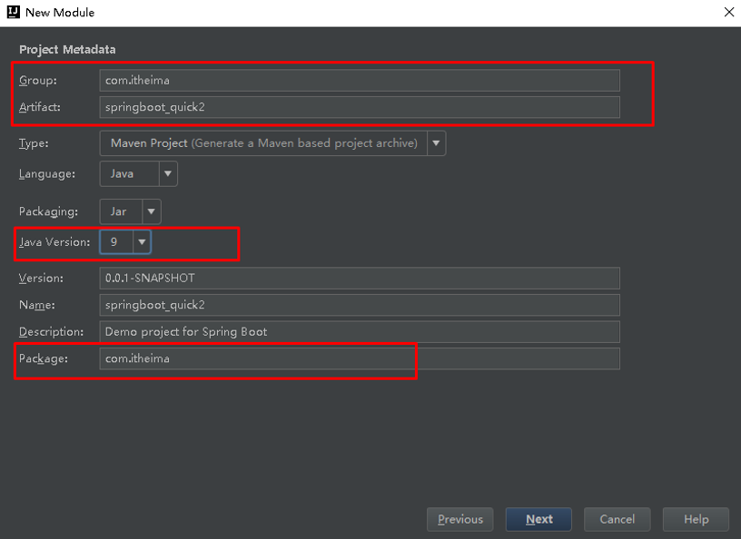Image resolution: width=741 pixels, height=539 pixels.
Task: Click the Package label
Action: [x=43, y=358]
